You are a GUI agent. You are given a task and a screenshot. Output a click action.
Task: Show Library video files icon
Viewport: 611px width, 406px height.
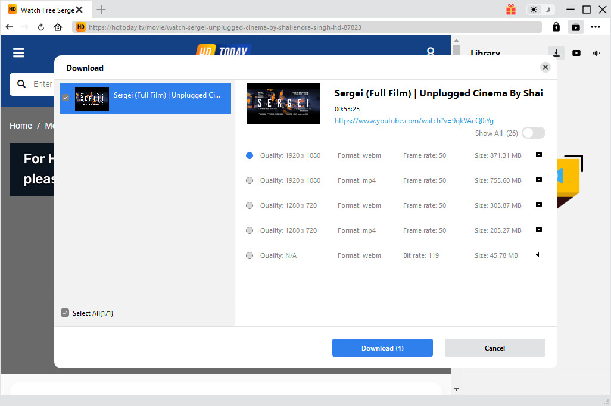576,53
